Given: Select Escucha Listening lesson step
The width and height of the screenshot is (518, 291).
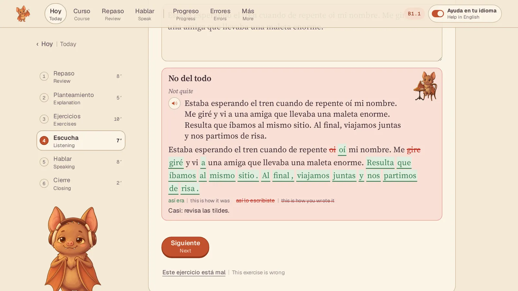Looking at the screenshot, I should tap(81, 141).
